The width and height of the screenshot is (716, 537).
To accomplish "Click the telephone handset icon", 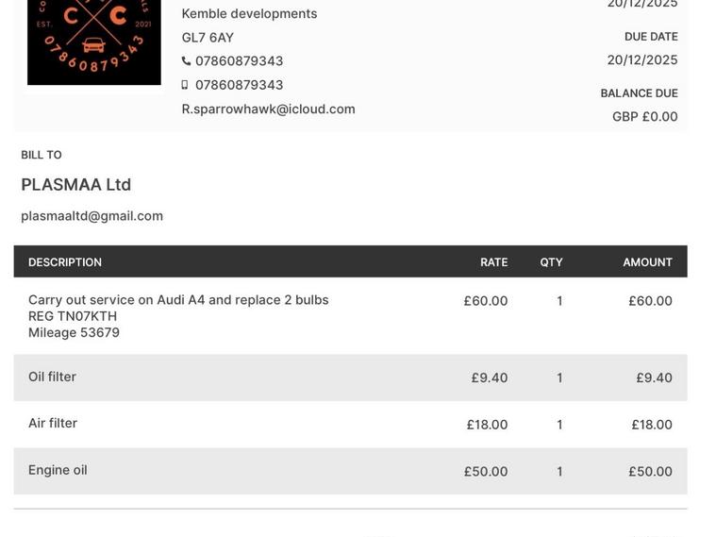I will pyautogui.click(x=186, y=61).
